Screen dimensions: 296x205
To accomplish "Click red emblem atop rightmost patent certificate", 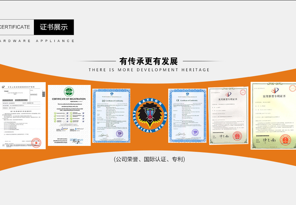I will tap(275, 91).
